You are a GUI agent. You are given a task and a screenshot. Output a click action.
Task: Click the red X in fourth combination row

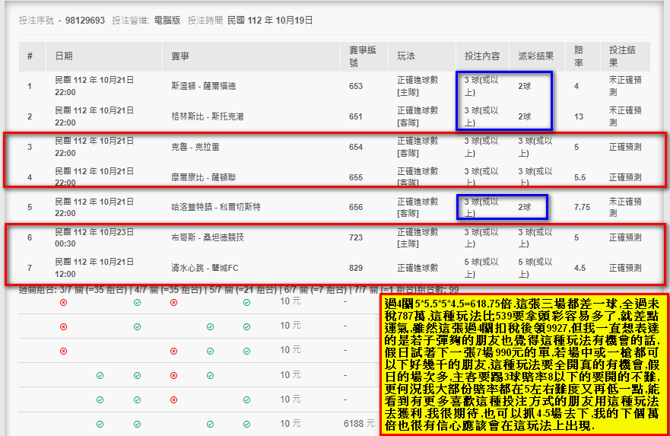click(x=173, y=375)
